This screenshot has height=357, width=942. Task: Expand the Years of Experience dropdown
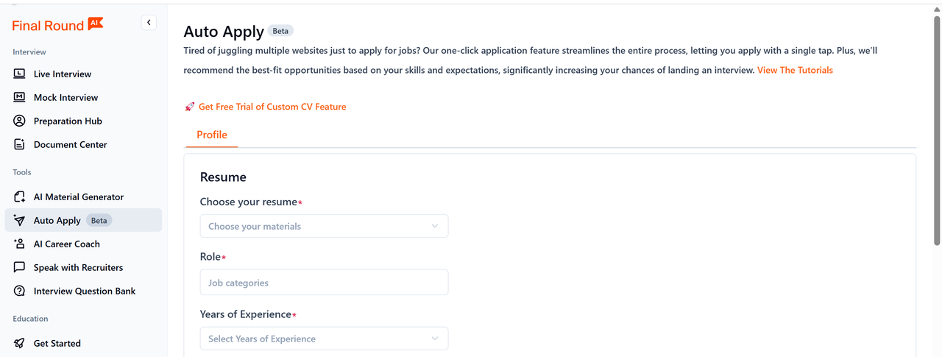point(324,339)
